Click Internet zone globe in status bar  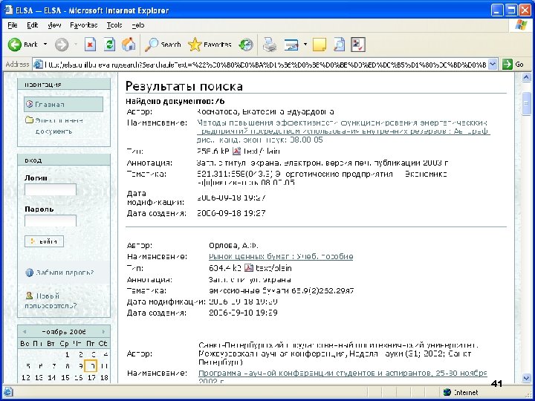(447, 392)
